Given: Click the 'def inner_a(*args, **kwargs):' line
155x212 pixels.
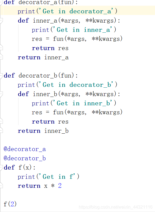Looking at the screenshot, I should [x=69, y=21].
